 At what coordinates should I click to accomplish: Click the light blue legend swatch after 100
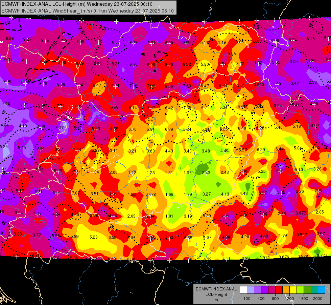pos(251,290)
